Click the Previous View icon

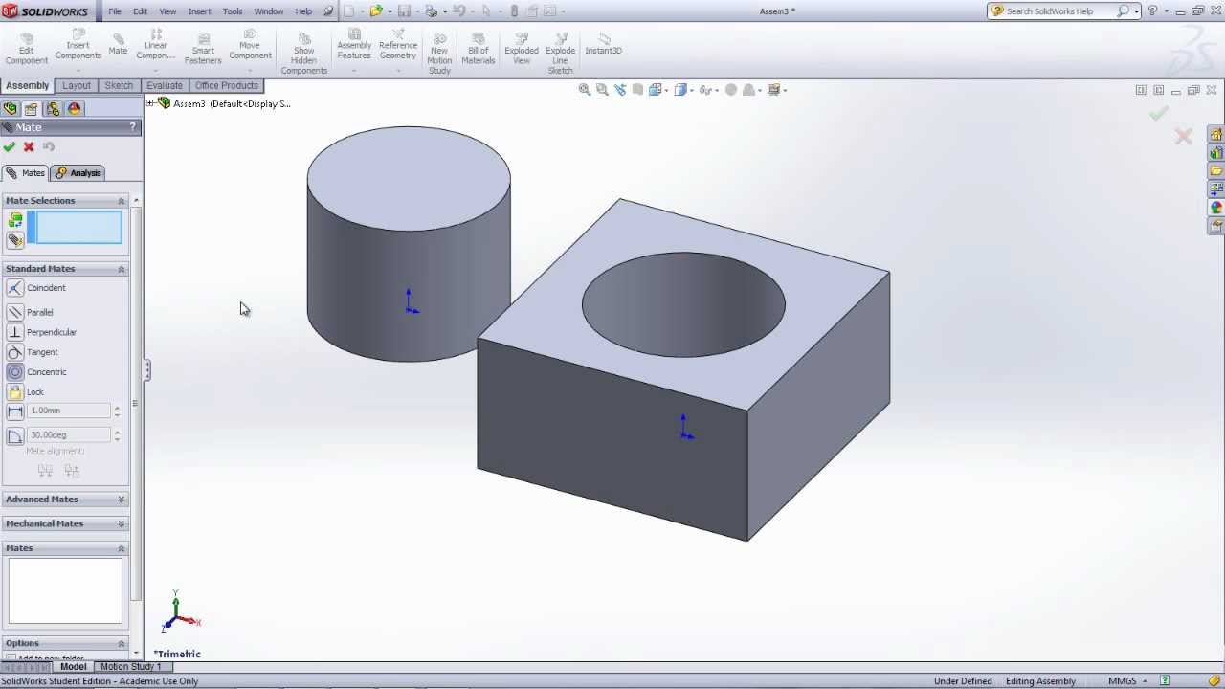(x=620, y=90)
